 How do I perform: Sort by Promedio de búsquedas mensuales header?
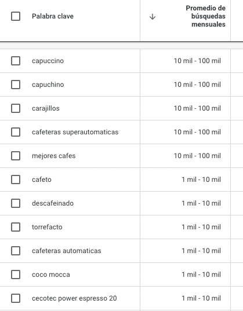tap(206, 16)
